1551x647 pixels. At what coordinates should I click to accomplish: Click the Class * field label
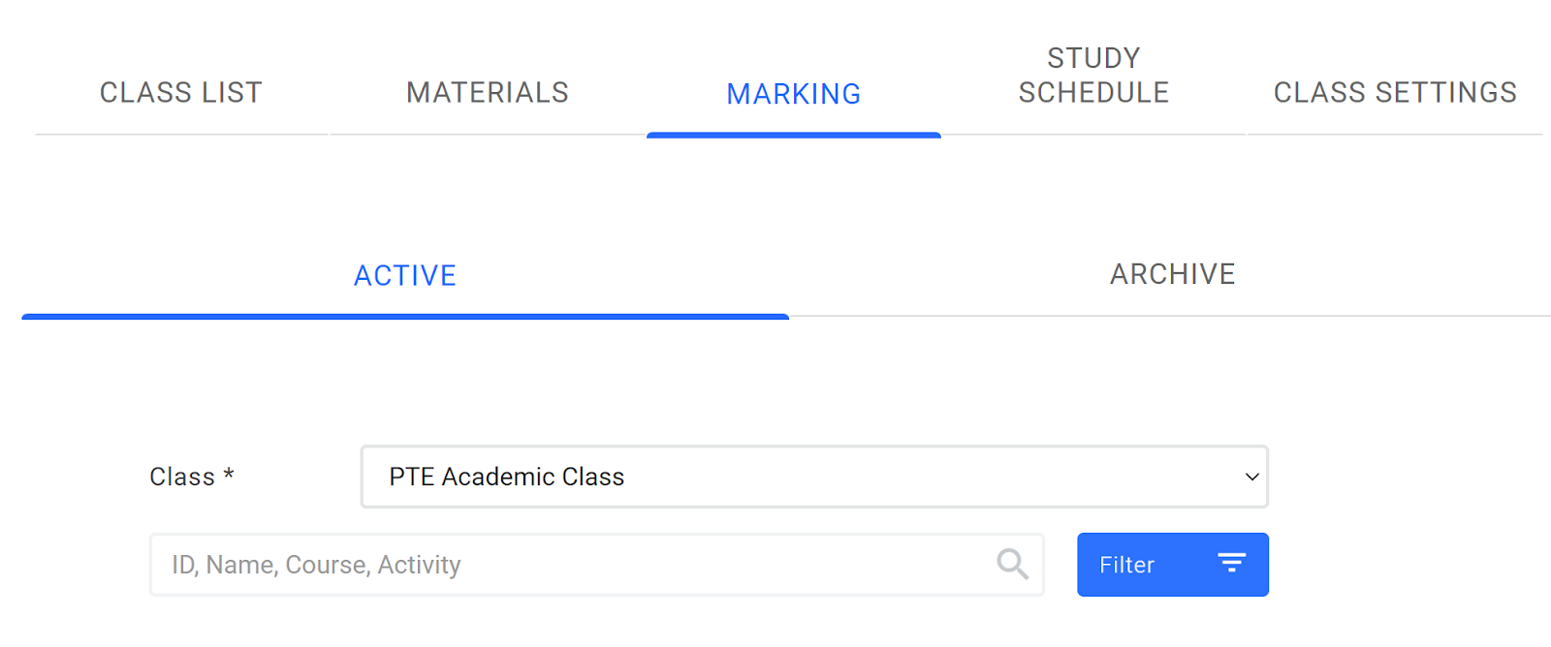pyautogui.click(x=190, y=477)
